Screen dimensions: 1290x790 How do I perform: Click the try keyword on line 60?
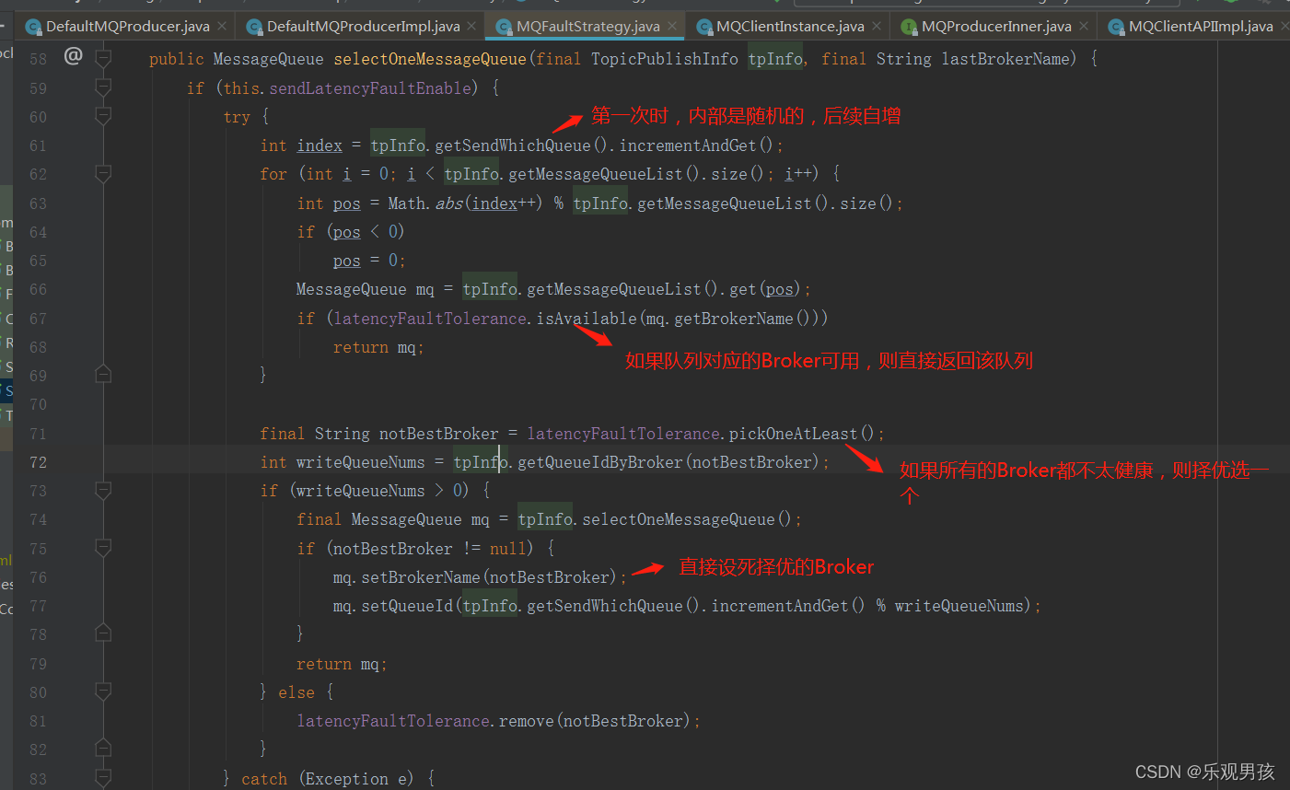237,117
